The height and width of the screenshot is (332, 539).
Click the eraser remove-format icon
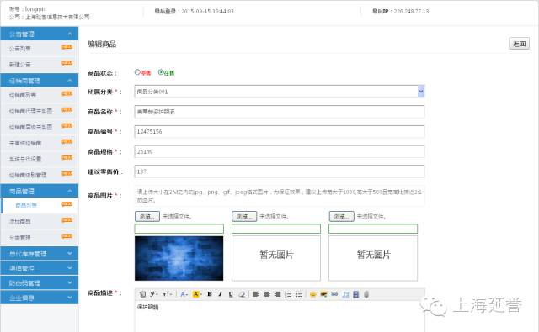point(242,294)
